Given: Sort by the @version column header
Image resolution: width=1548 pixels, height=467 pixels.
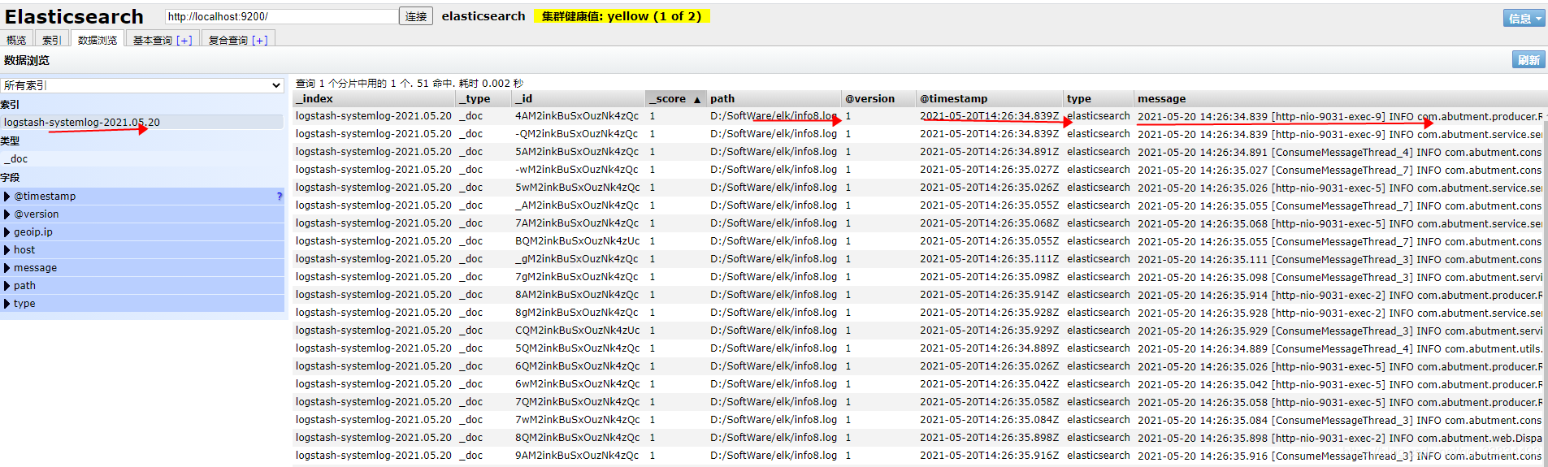Looking at the screenshot, I should pyautogui.click(x=879, y=99).
